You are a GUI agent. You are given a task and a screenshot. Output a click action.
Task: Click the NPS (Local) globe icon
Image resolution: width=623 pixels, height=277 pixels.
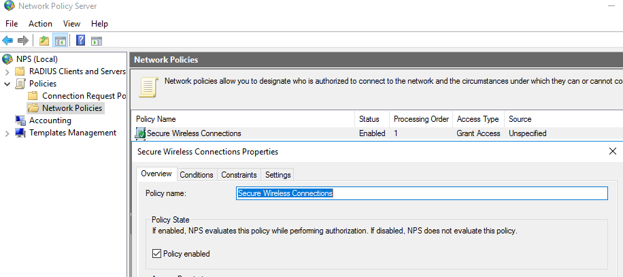[7, 59]
